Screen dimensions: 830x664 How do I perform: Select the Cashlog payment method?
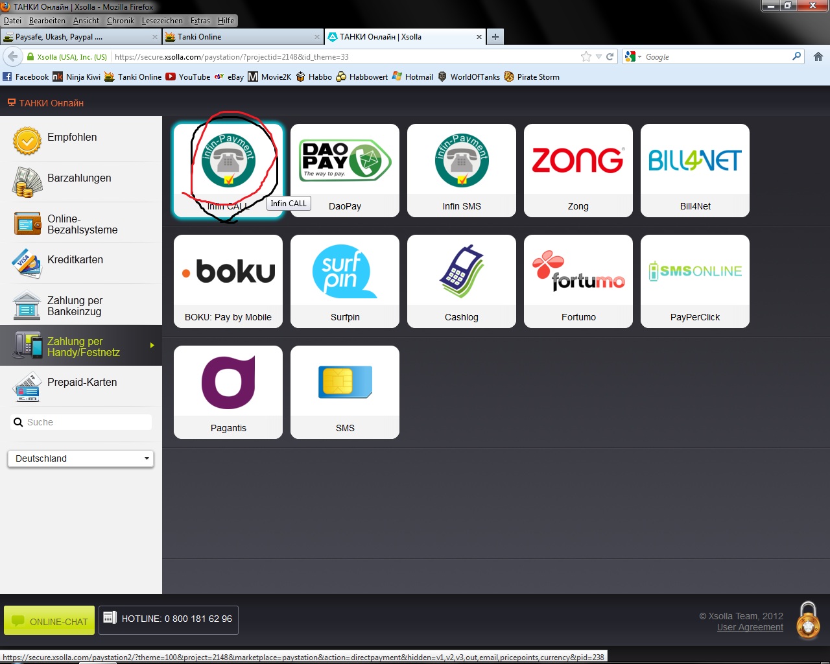point(461,281)
